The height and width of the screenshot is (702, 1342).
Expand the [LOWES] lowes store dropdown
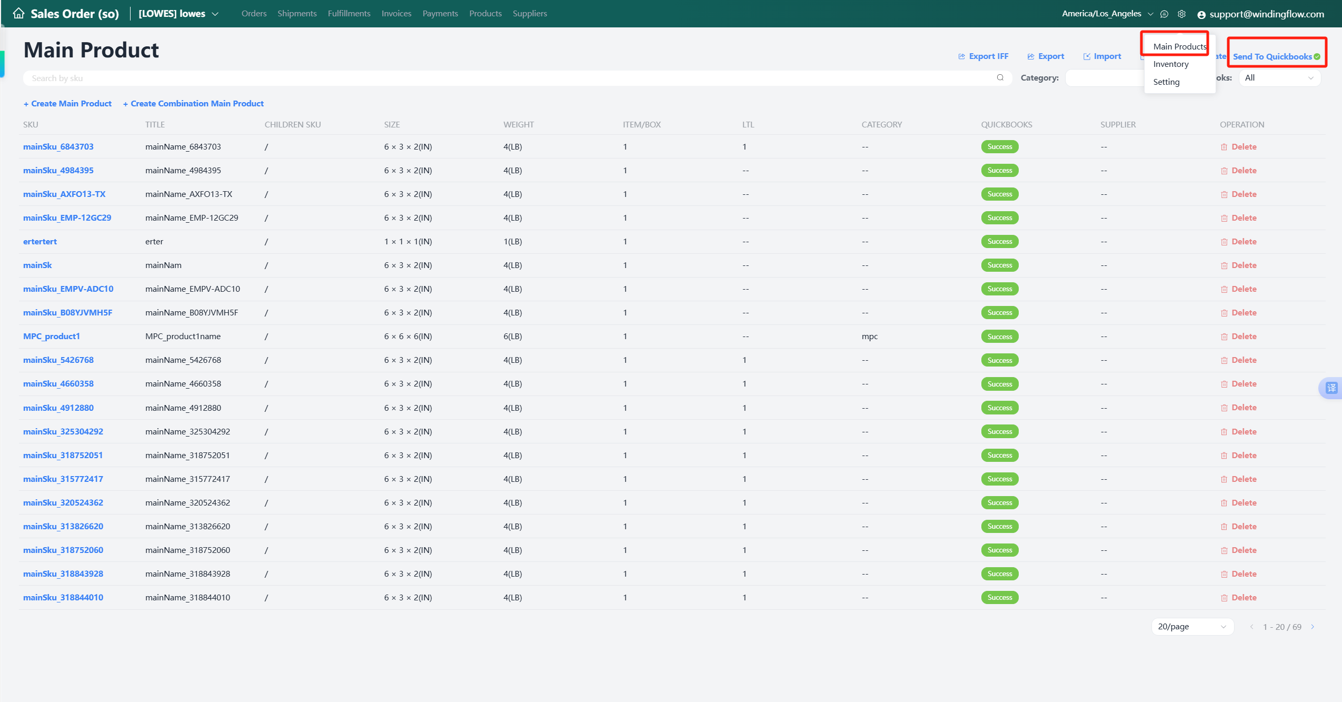(x=178, y=14)
